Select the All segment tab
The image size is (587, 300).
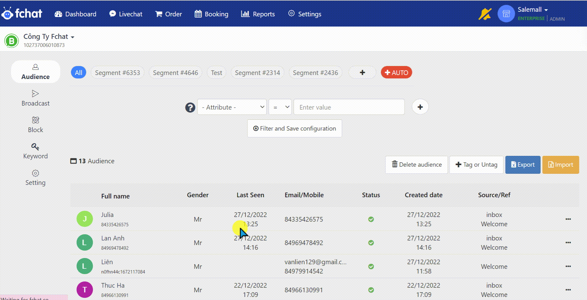click(x=78, y=73)
